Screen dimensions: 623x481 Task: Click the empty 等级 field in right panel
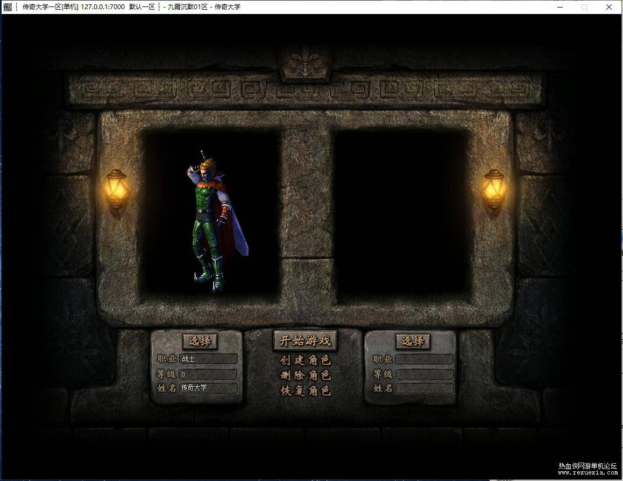tap(424, 374)
